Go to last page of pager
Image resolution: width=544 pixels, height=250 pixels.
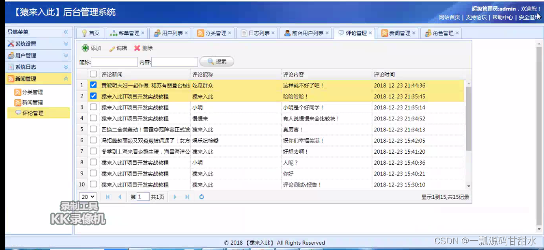187,197
